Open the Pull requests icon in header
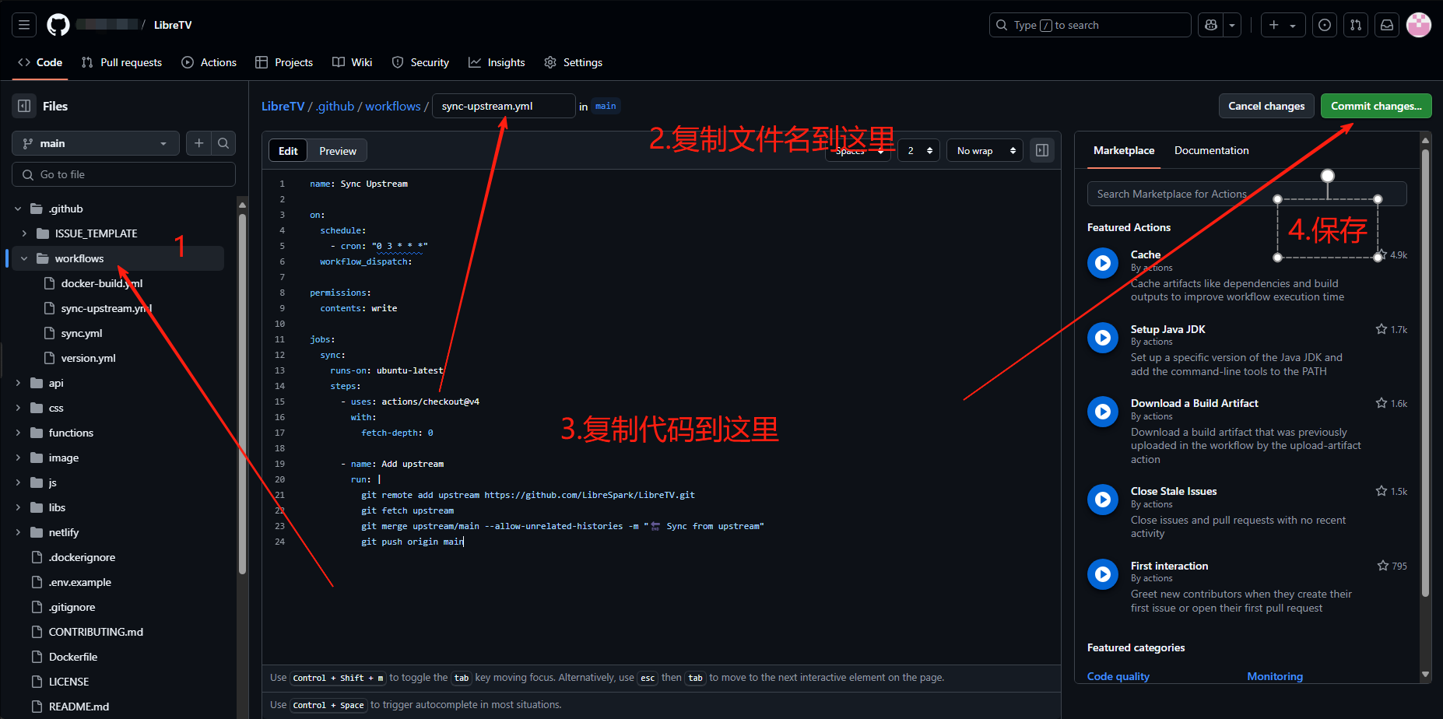Screen dimensions: 1443x719 tap(1356, 25)
